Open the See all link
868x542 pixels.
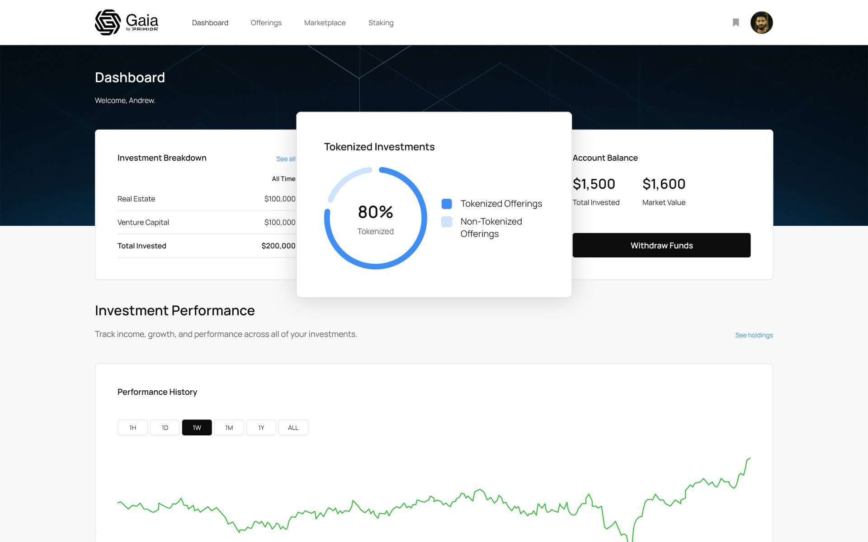coord(286,159)
